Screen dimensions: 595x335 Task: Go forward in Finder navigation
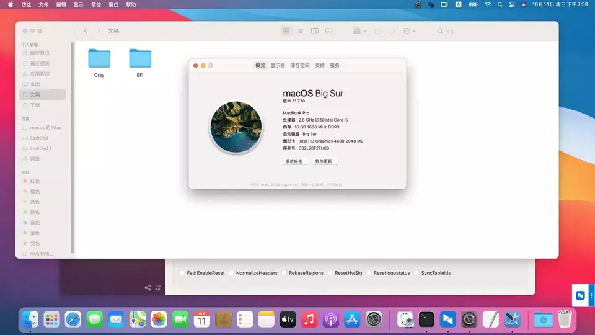point(99,31)
